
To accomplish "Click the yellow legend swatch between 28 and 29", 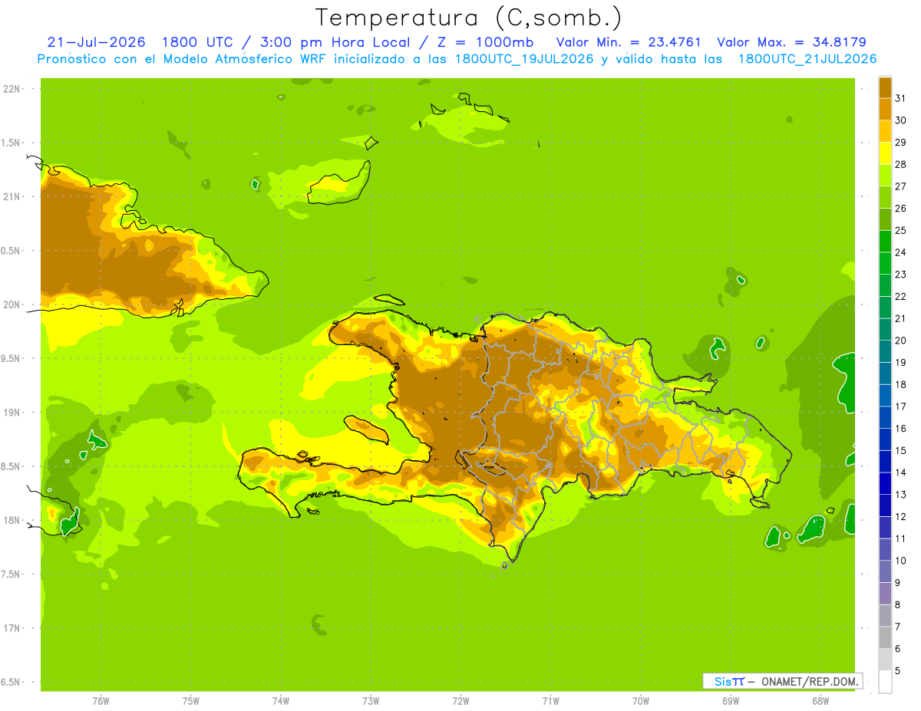I will coord(885,153).
